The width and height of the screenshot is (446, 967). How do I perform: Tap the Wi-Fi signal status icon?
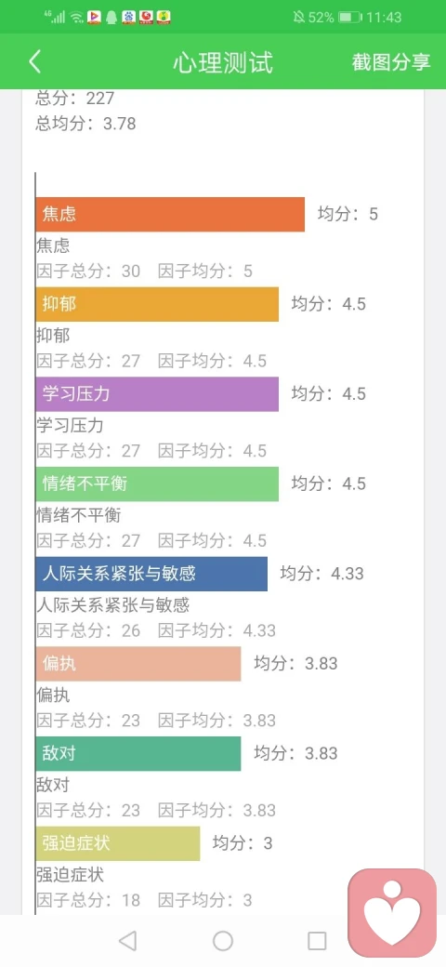tap(76, 18)
